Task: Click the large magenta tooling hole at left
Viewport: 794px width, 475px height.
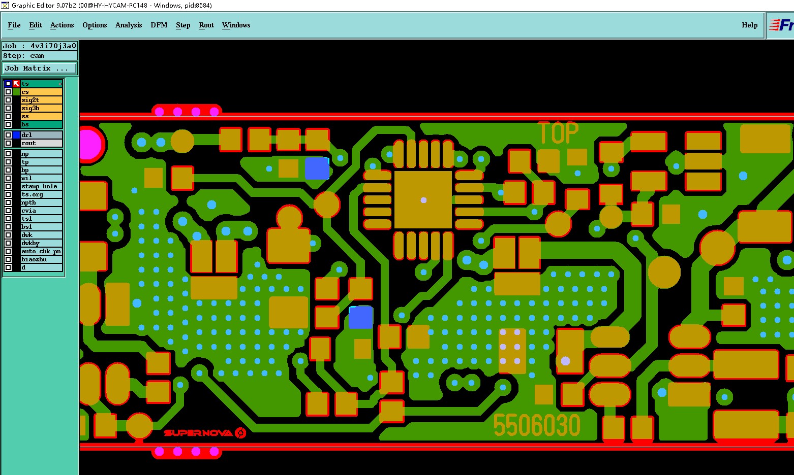Action: pos(89,145)
